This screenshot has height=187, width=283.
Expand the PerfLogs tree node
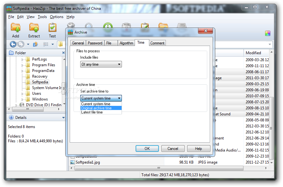coord(22,60)
